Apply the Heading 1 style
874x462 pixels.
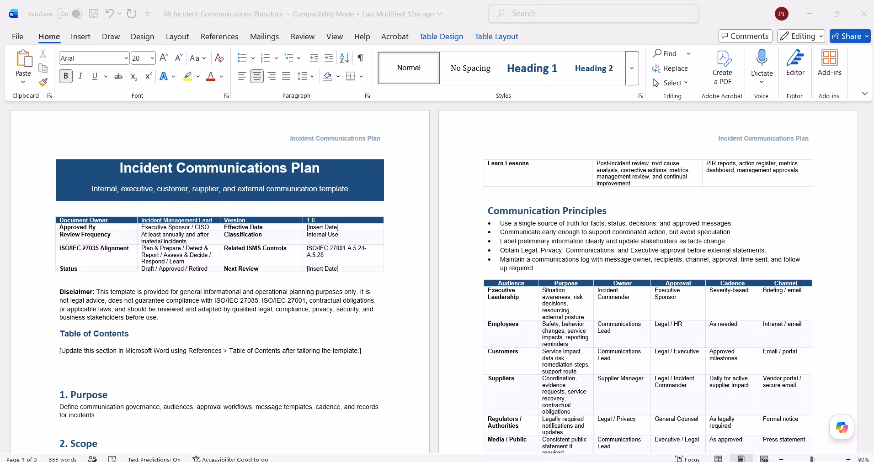coord(532,68)
